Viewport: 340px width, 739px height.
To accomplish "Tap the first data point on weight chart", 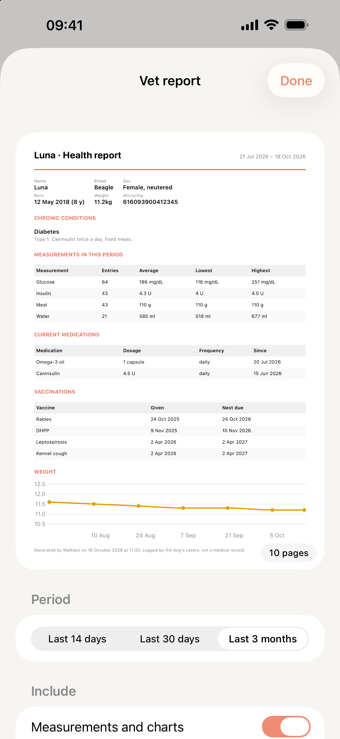I will tap(49, 502).
